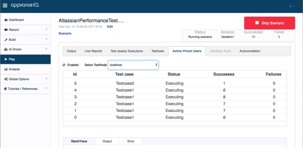
Task: Open the Validation Suite tab
Action: coord(220,51)
